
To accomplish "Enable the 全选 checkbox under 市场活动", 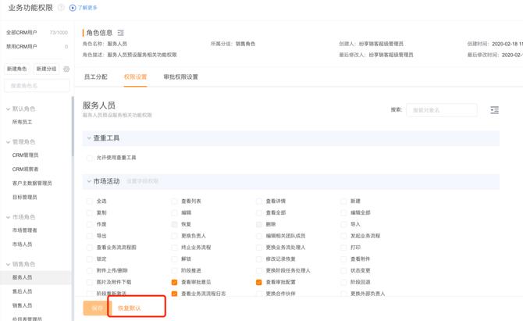I will 90,202.
